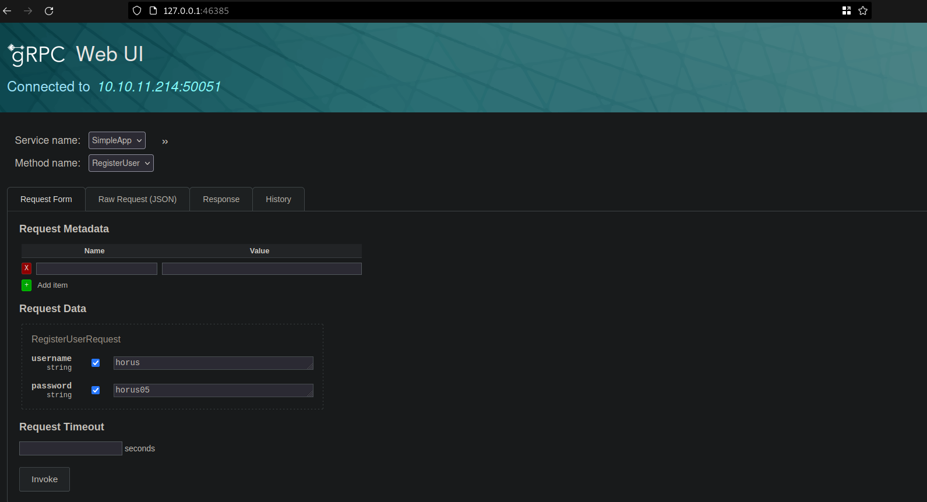Click the green plus Add item icon
The image size is (927, 502).
click(26, 285)
